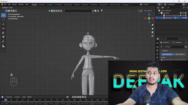Open the Render menu
This screenshot has height=105, width=188.
pyautogui.click(x=14, y=4)
